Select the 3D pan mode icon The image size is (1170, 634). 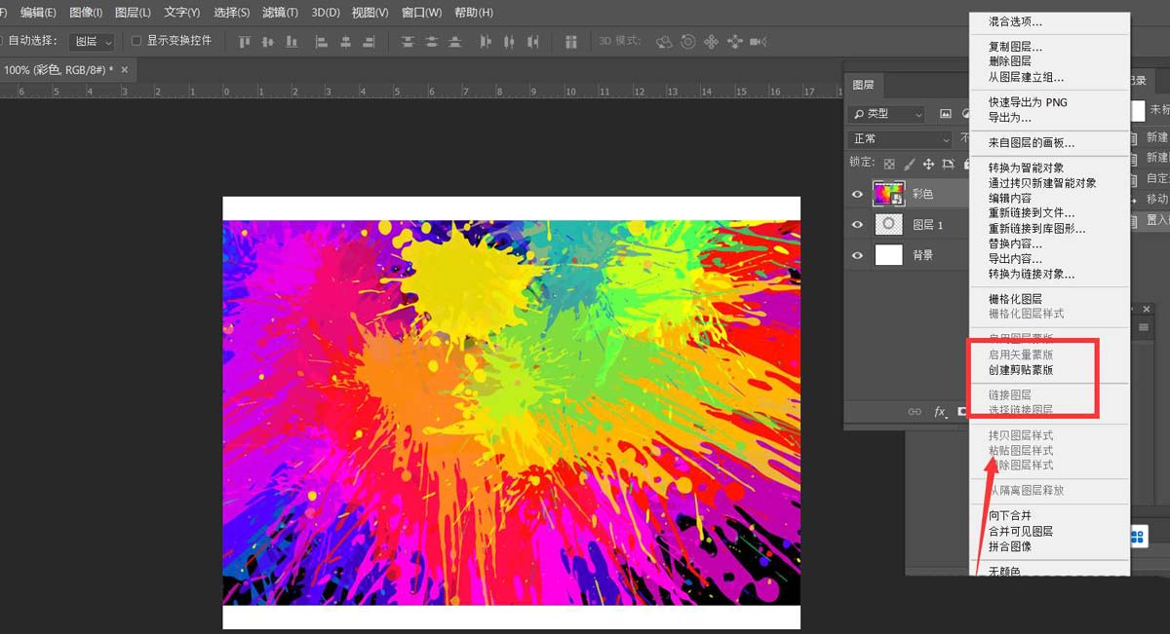tap(711, 41)
